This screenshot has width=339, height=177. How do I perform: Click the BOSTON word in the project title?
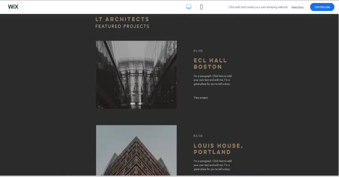(208, 67)
